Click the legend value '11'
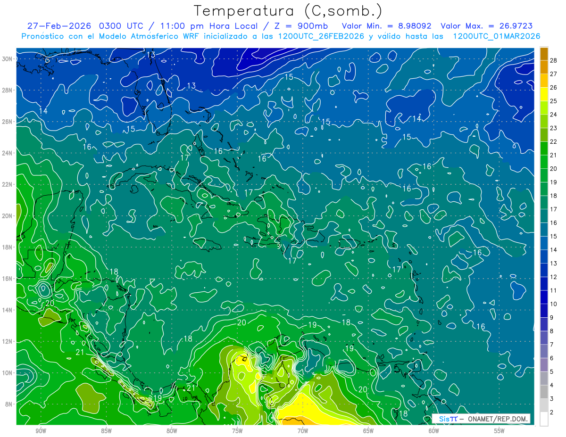 (x=554, y=290)
